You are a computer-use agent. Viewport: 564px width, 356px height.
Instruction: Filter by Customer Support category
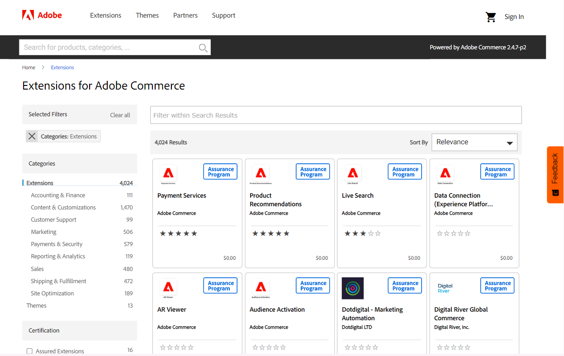[53, 220]
